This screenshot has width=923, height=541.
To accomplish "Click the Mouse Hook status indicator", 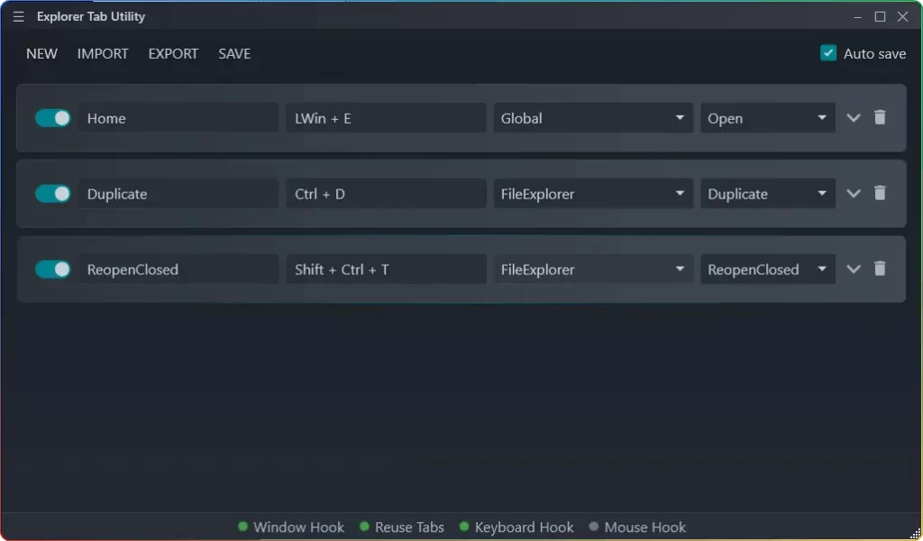I will pos(637,527).
